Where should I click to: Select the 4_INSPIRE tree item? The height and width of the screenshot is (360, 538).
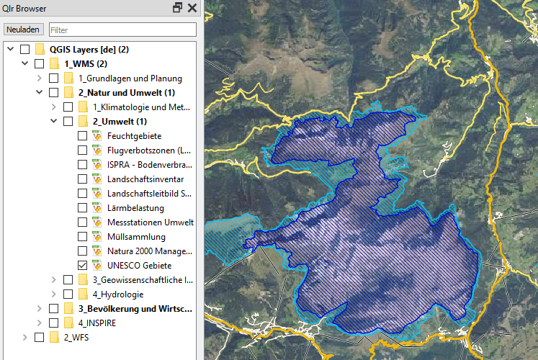[95, 323]
